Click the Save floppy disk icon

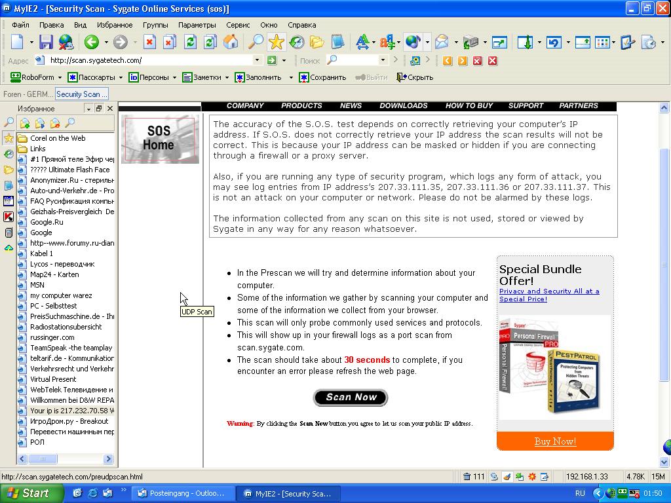point(47,42)
